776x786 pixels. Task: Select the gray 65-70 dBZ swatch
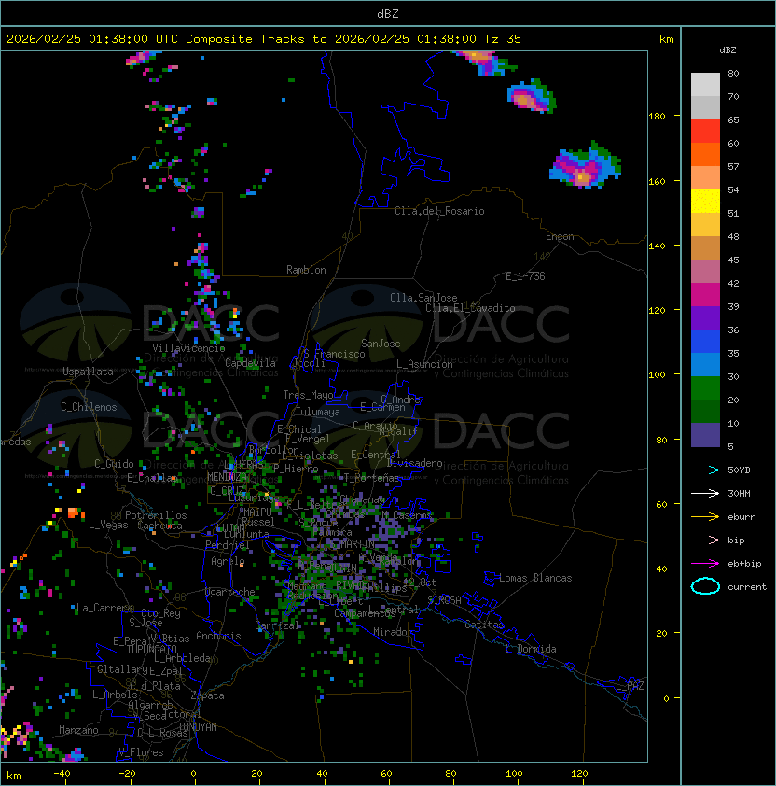coord(705,107)
